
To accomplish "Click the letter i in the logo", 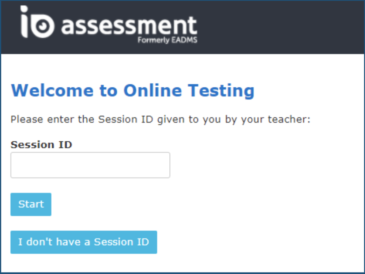I will (x=24, y=22).
